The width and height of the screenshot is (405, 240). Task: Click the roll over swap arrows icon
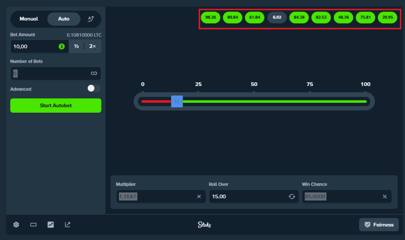coord(292,196)
